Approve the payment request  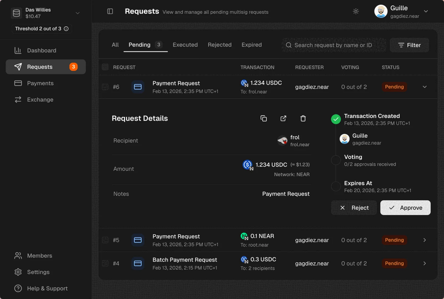pos(405,208)
